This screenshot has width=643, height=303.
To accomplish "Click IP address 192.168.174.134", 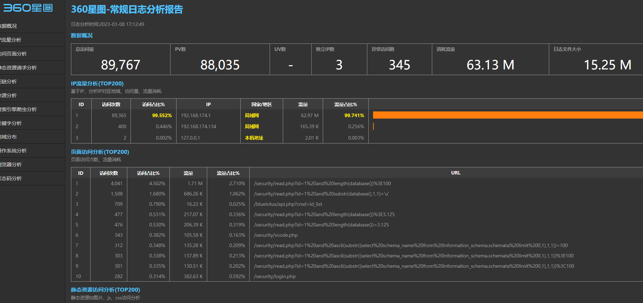I will 198,126.
